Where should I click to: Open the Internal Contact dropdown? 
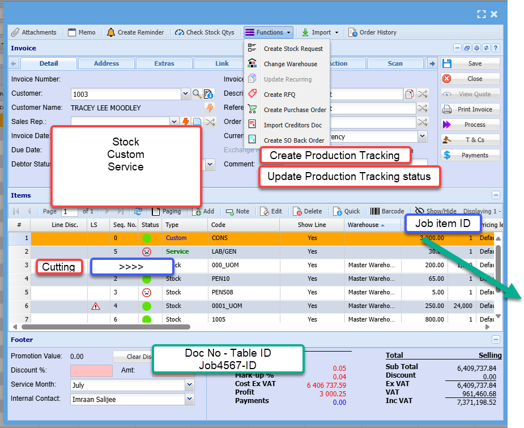(x=189, y=399)
